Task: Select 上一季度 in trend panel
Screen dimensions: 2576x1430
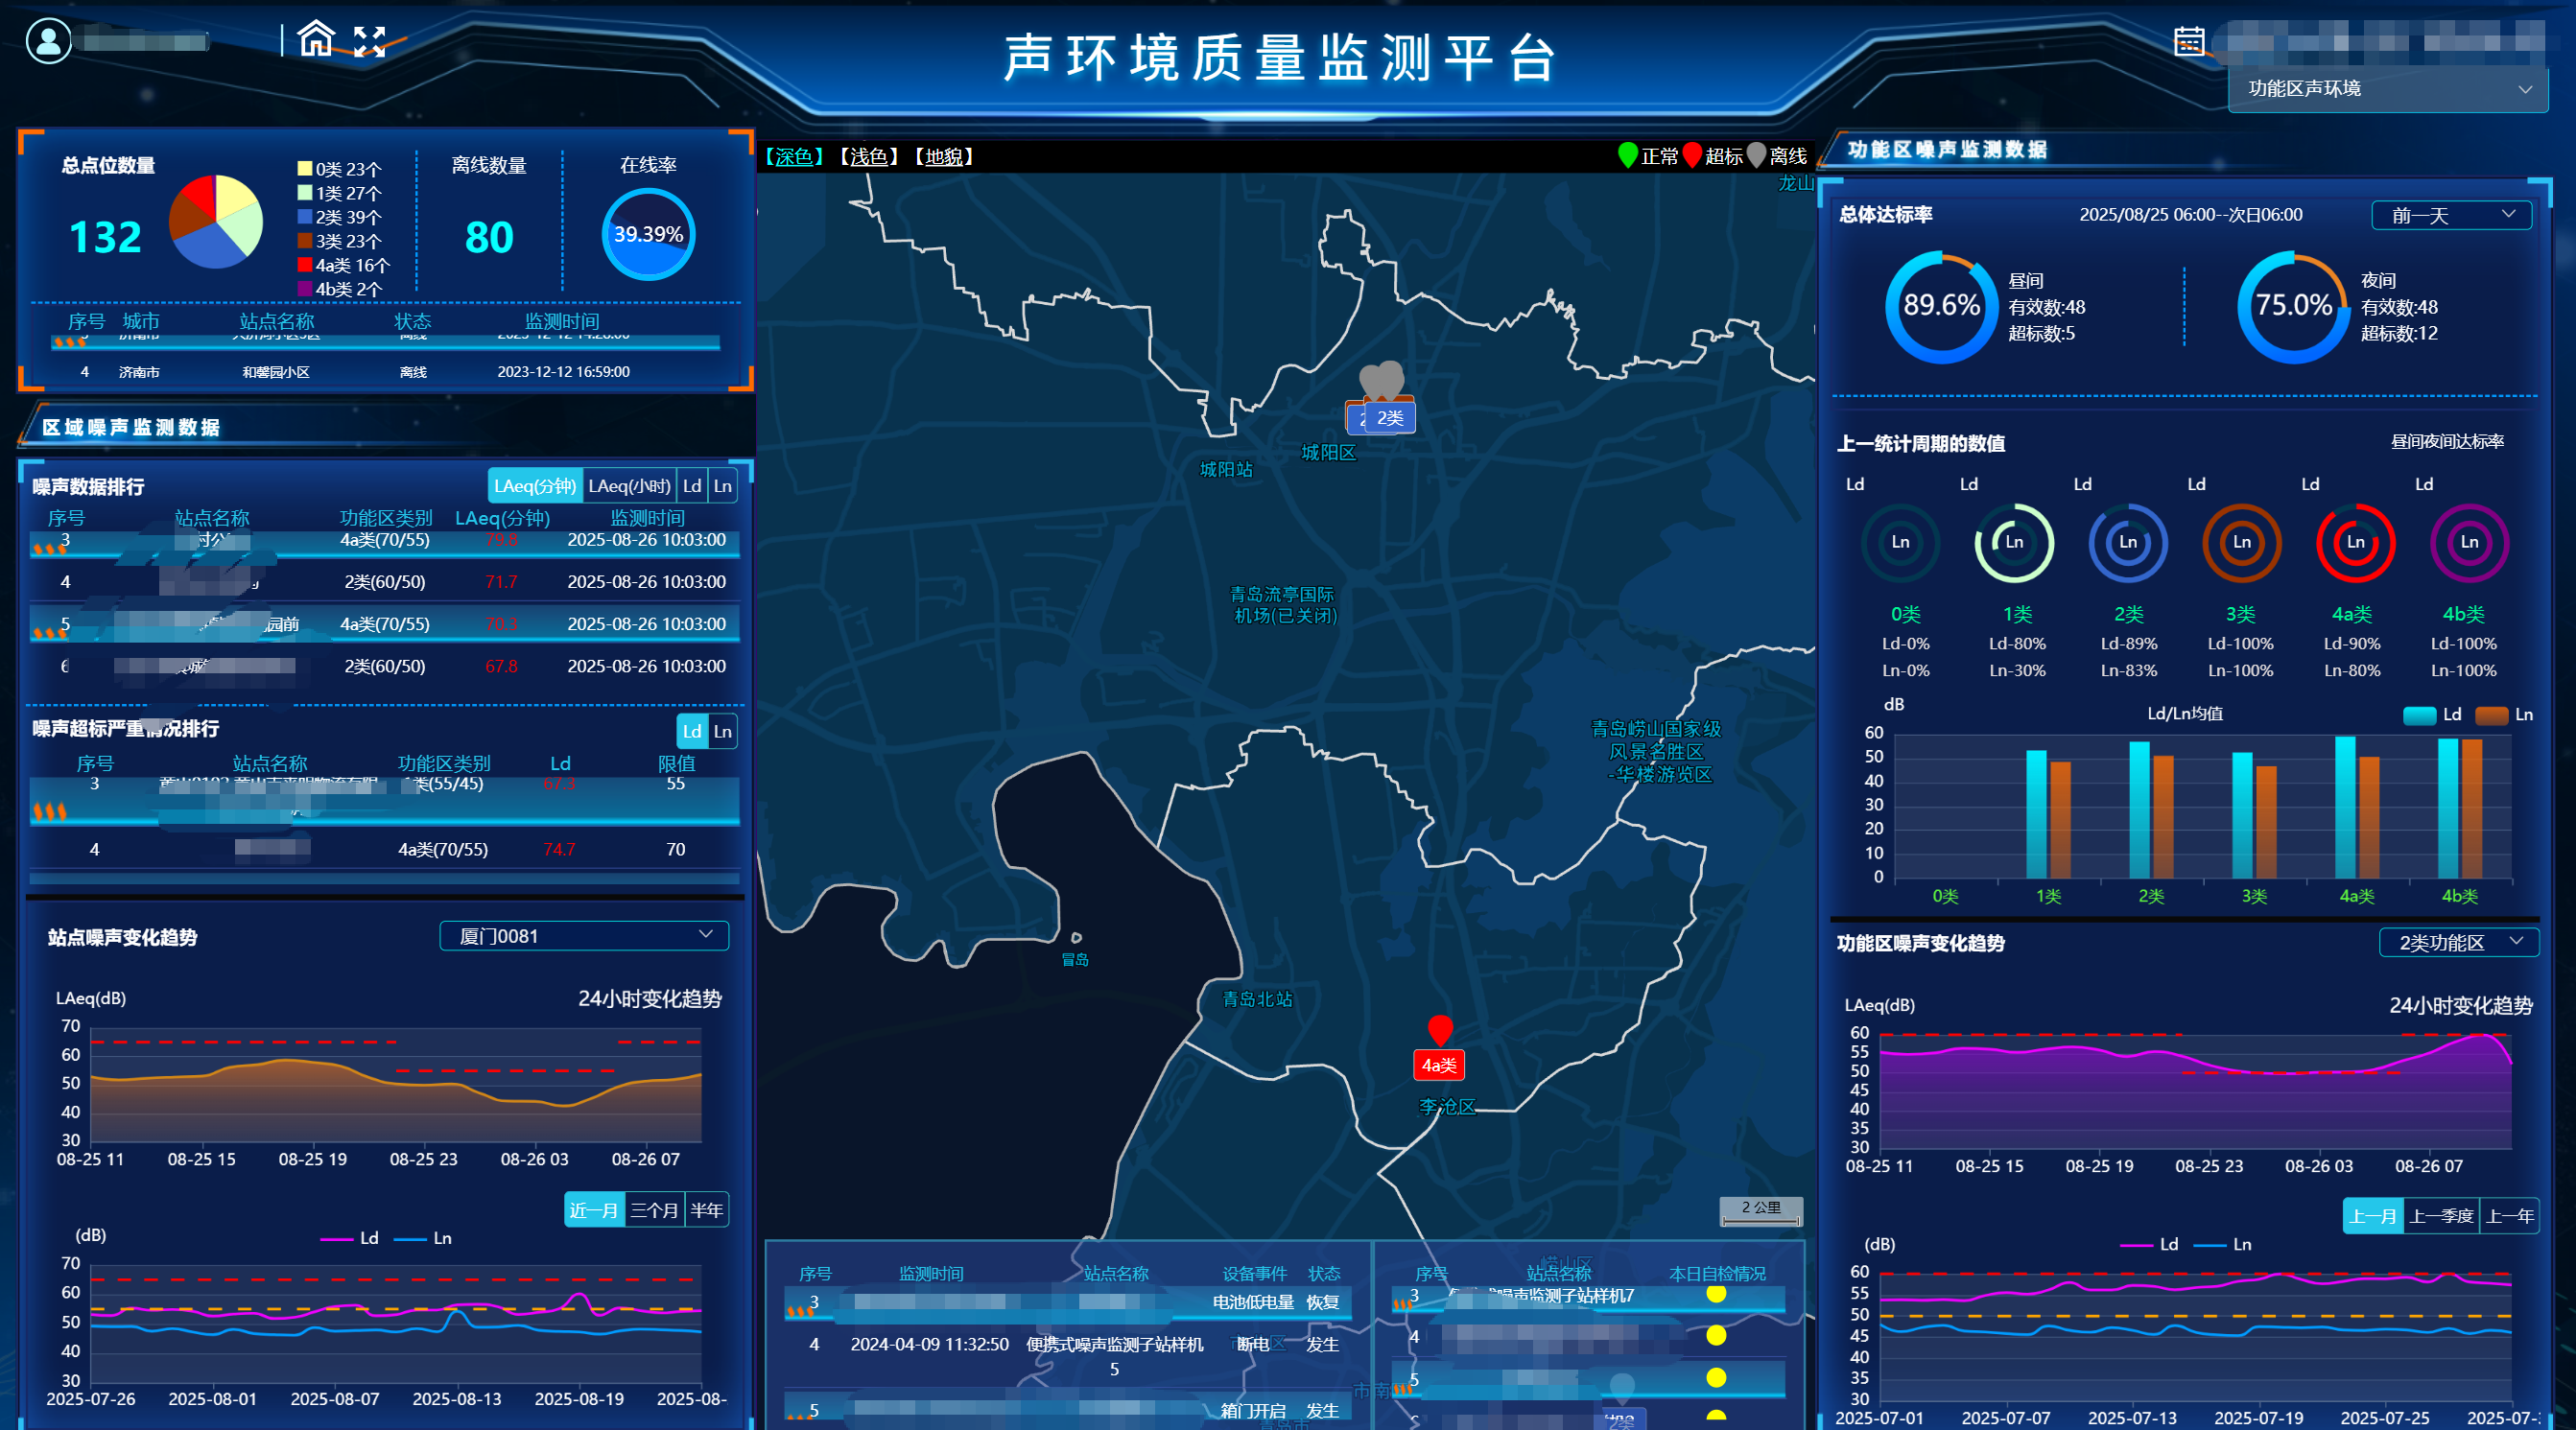Action: point(2443,1216)
